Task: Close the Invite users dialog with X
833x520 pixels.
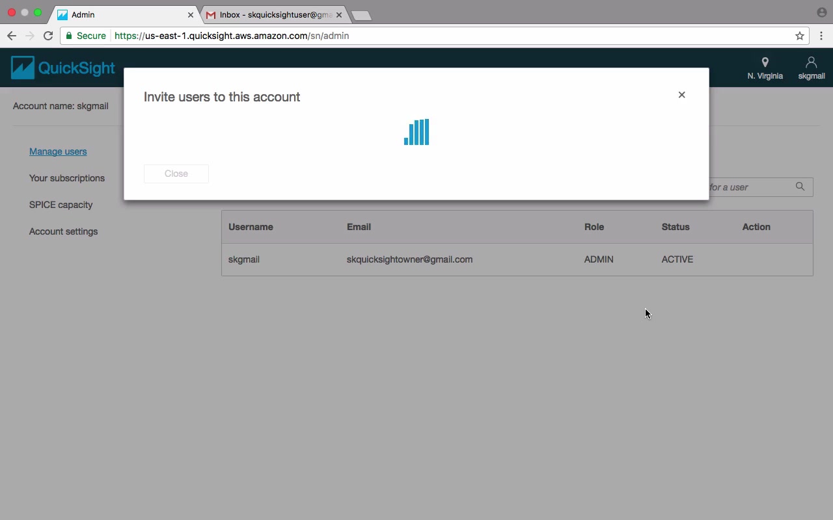Action: click(x=681, y=95)
